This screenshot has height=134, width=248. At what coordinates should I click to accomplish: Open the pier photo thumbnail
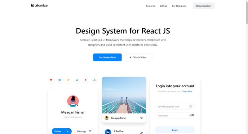tap(124, 95)
